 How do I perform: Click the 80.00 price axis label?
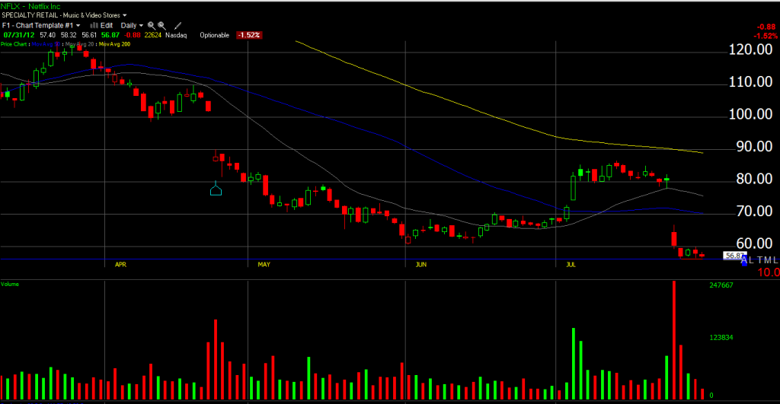[754, 179]
